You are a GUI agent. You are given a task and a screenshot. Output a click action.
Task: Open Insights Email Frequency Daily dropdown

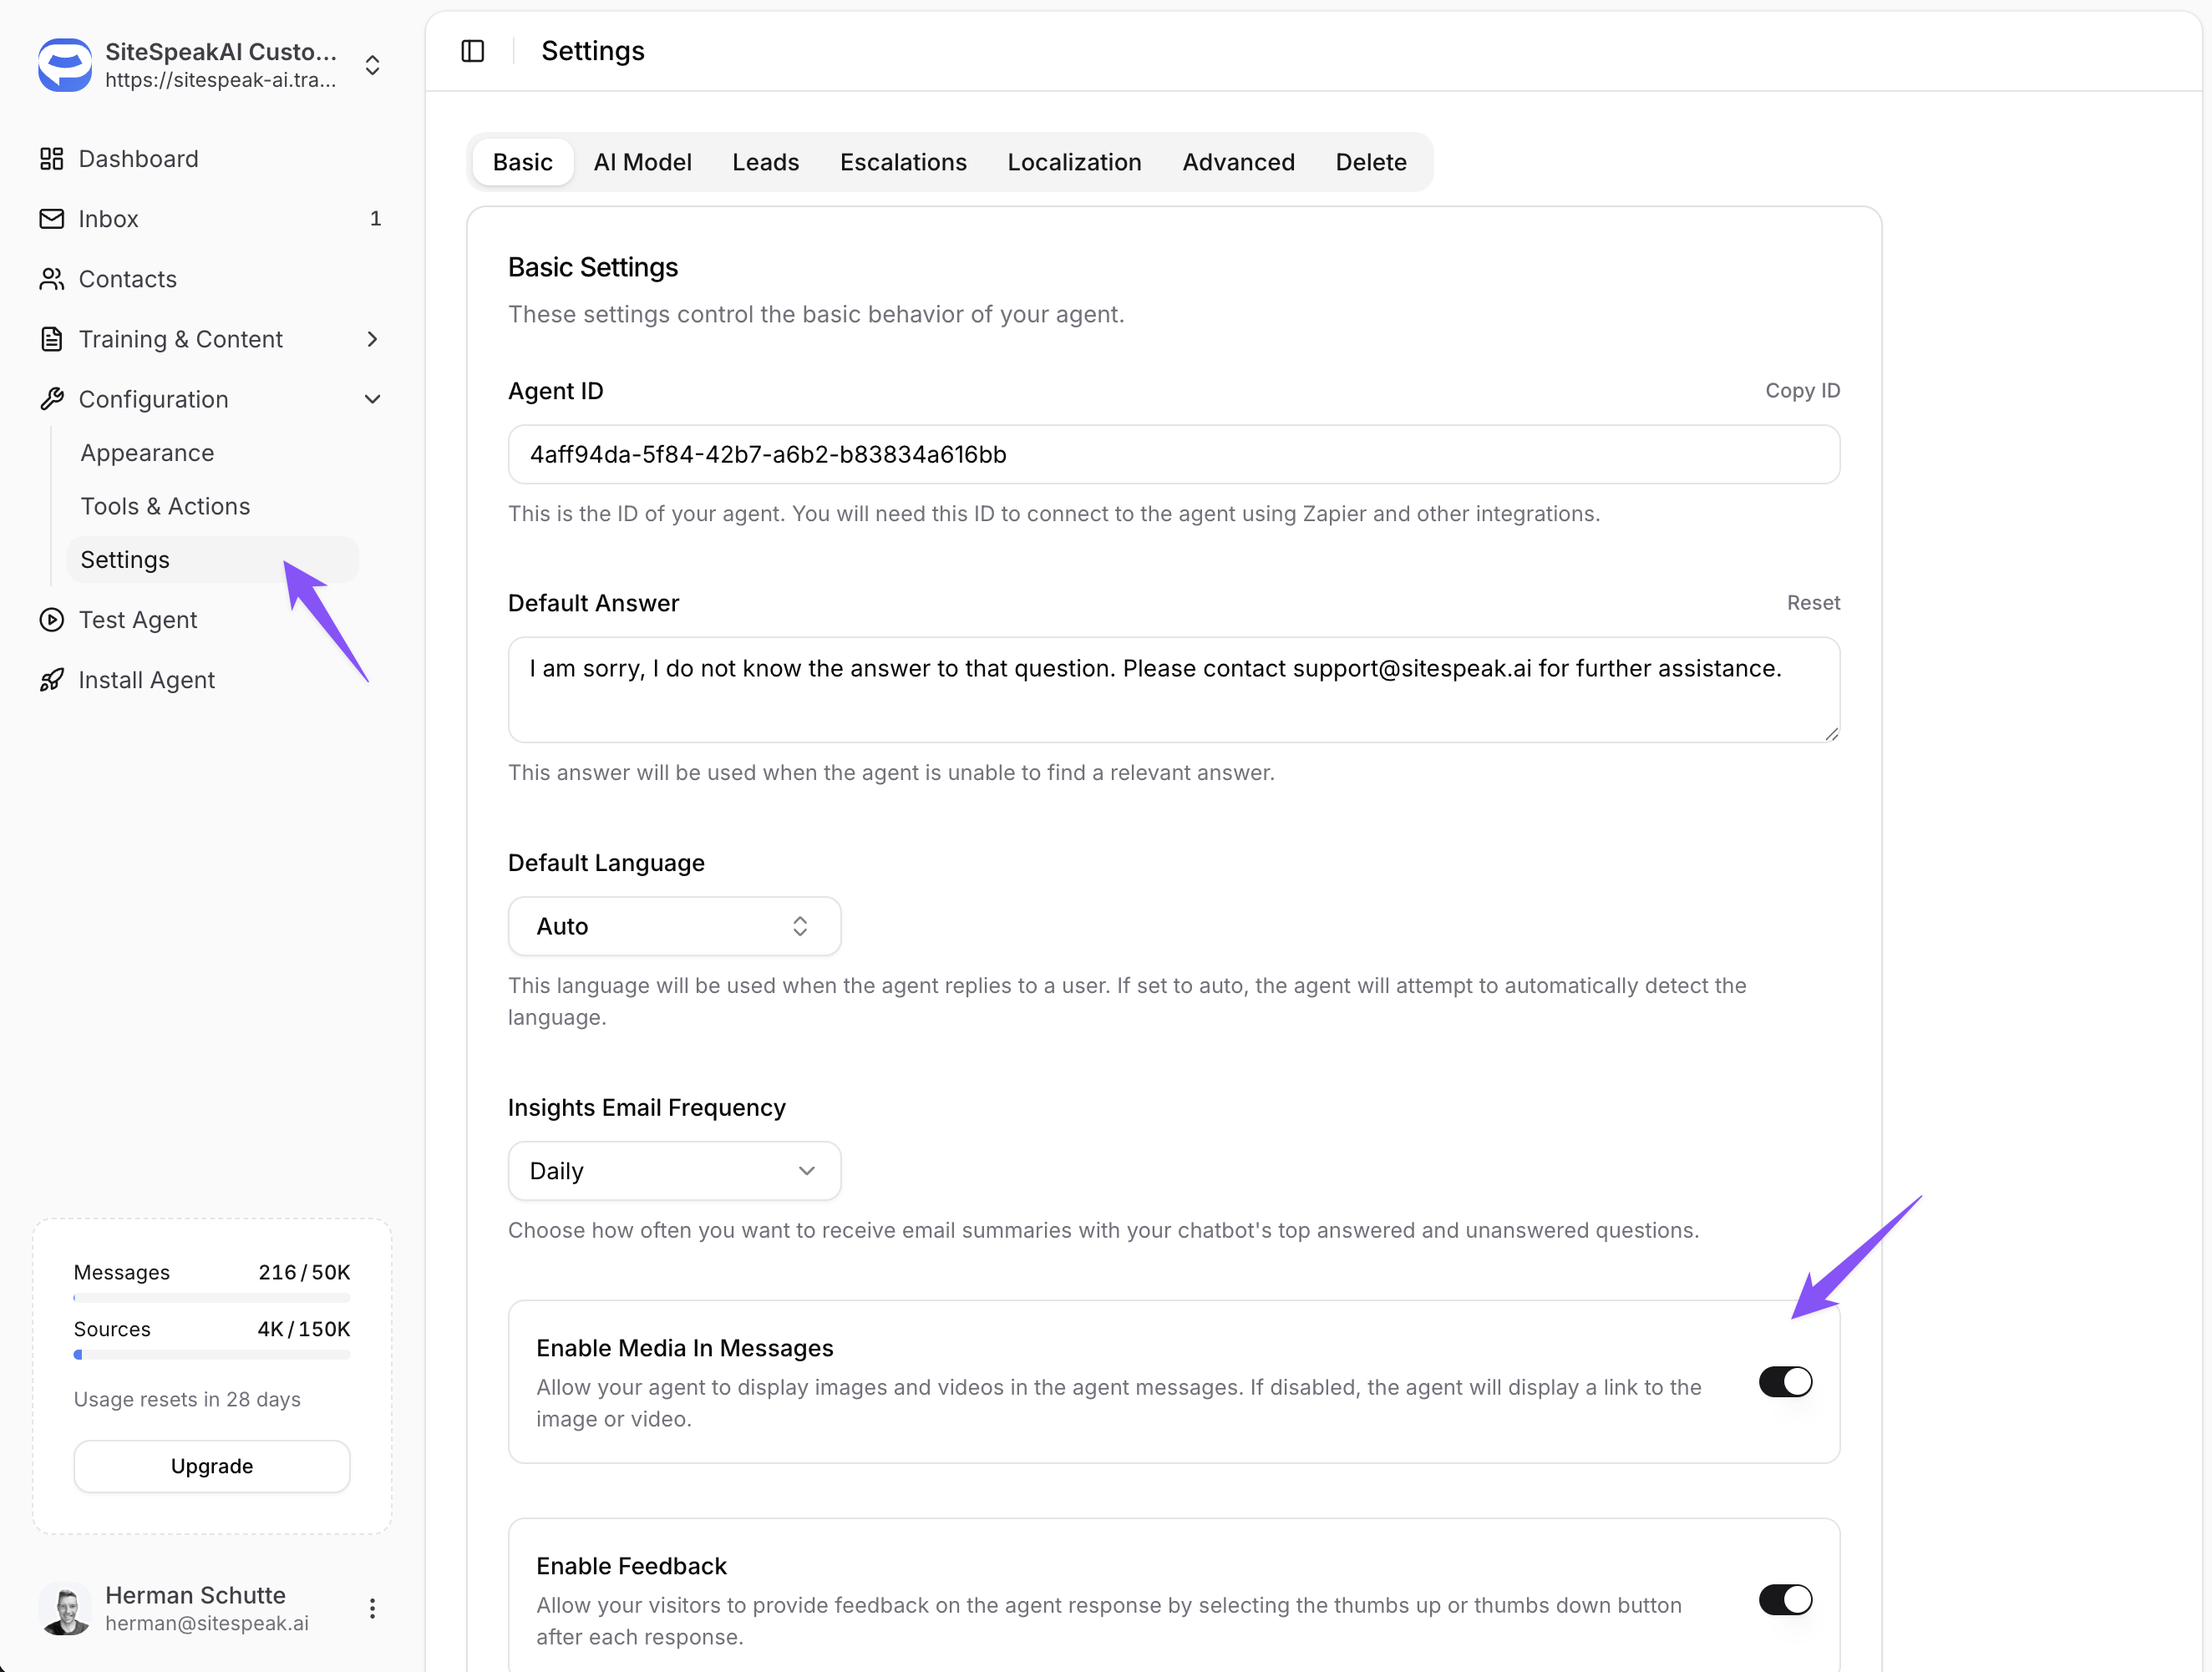pyautogui.click(x=674, y=1171)
